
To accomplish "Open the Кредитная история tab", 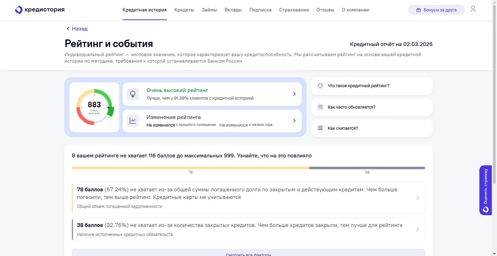I will tap(145, 10).
